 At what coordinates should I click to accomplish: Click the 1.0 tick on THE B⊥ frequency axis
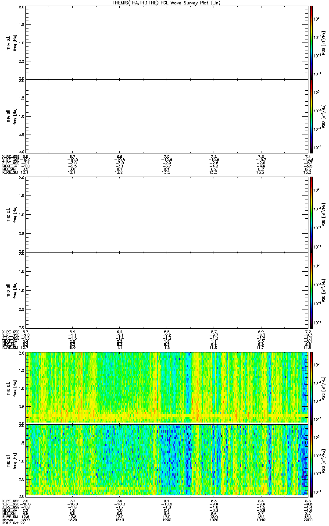[22, 387]
